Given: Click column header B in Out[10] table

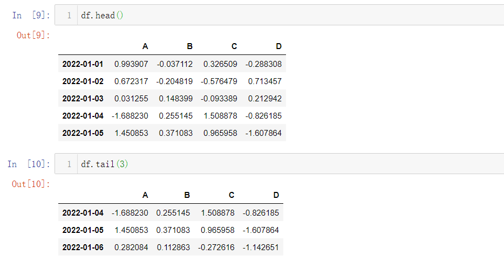Looking at the screenshot, I should click(187, 195).
